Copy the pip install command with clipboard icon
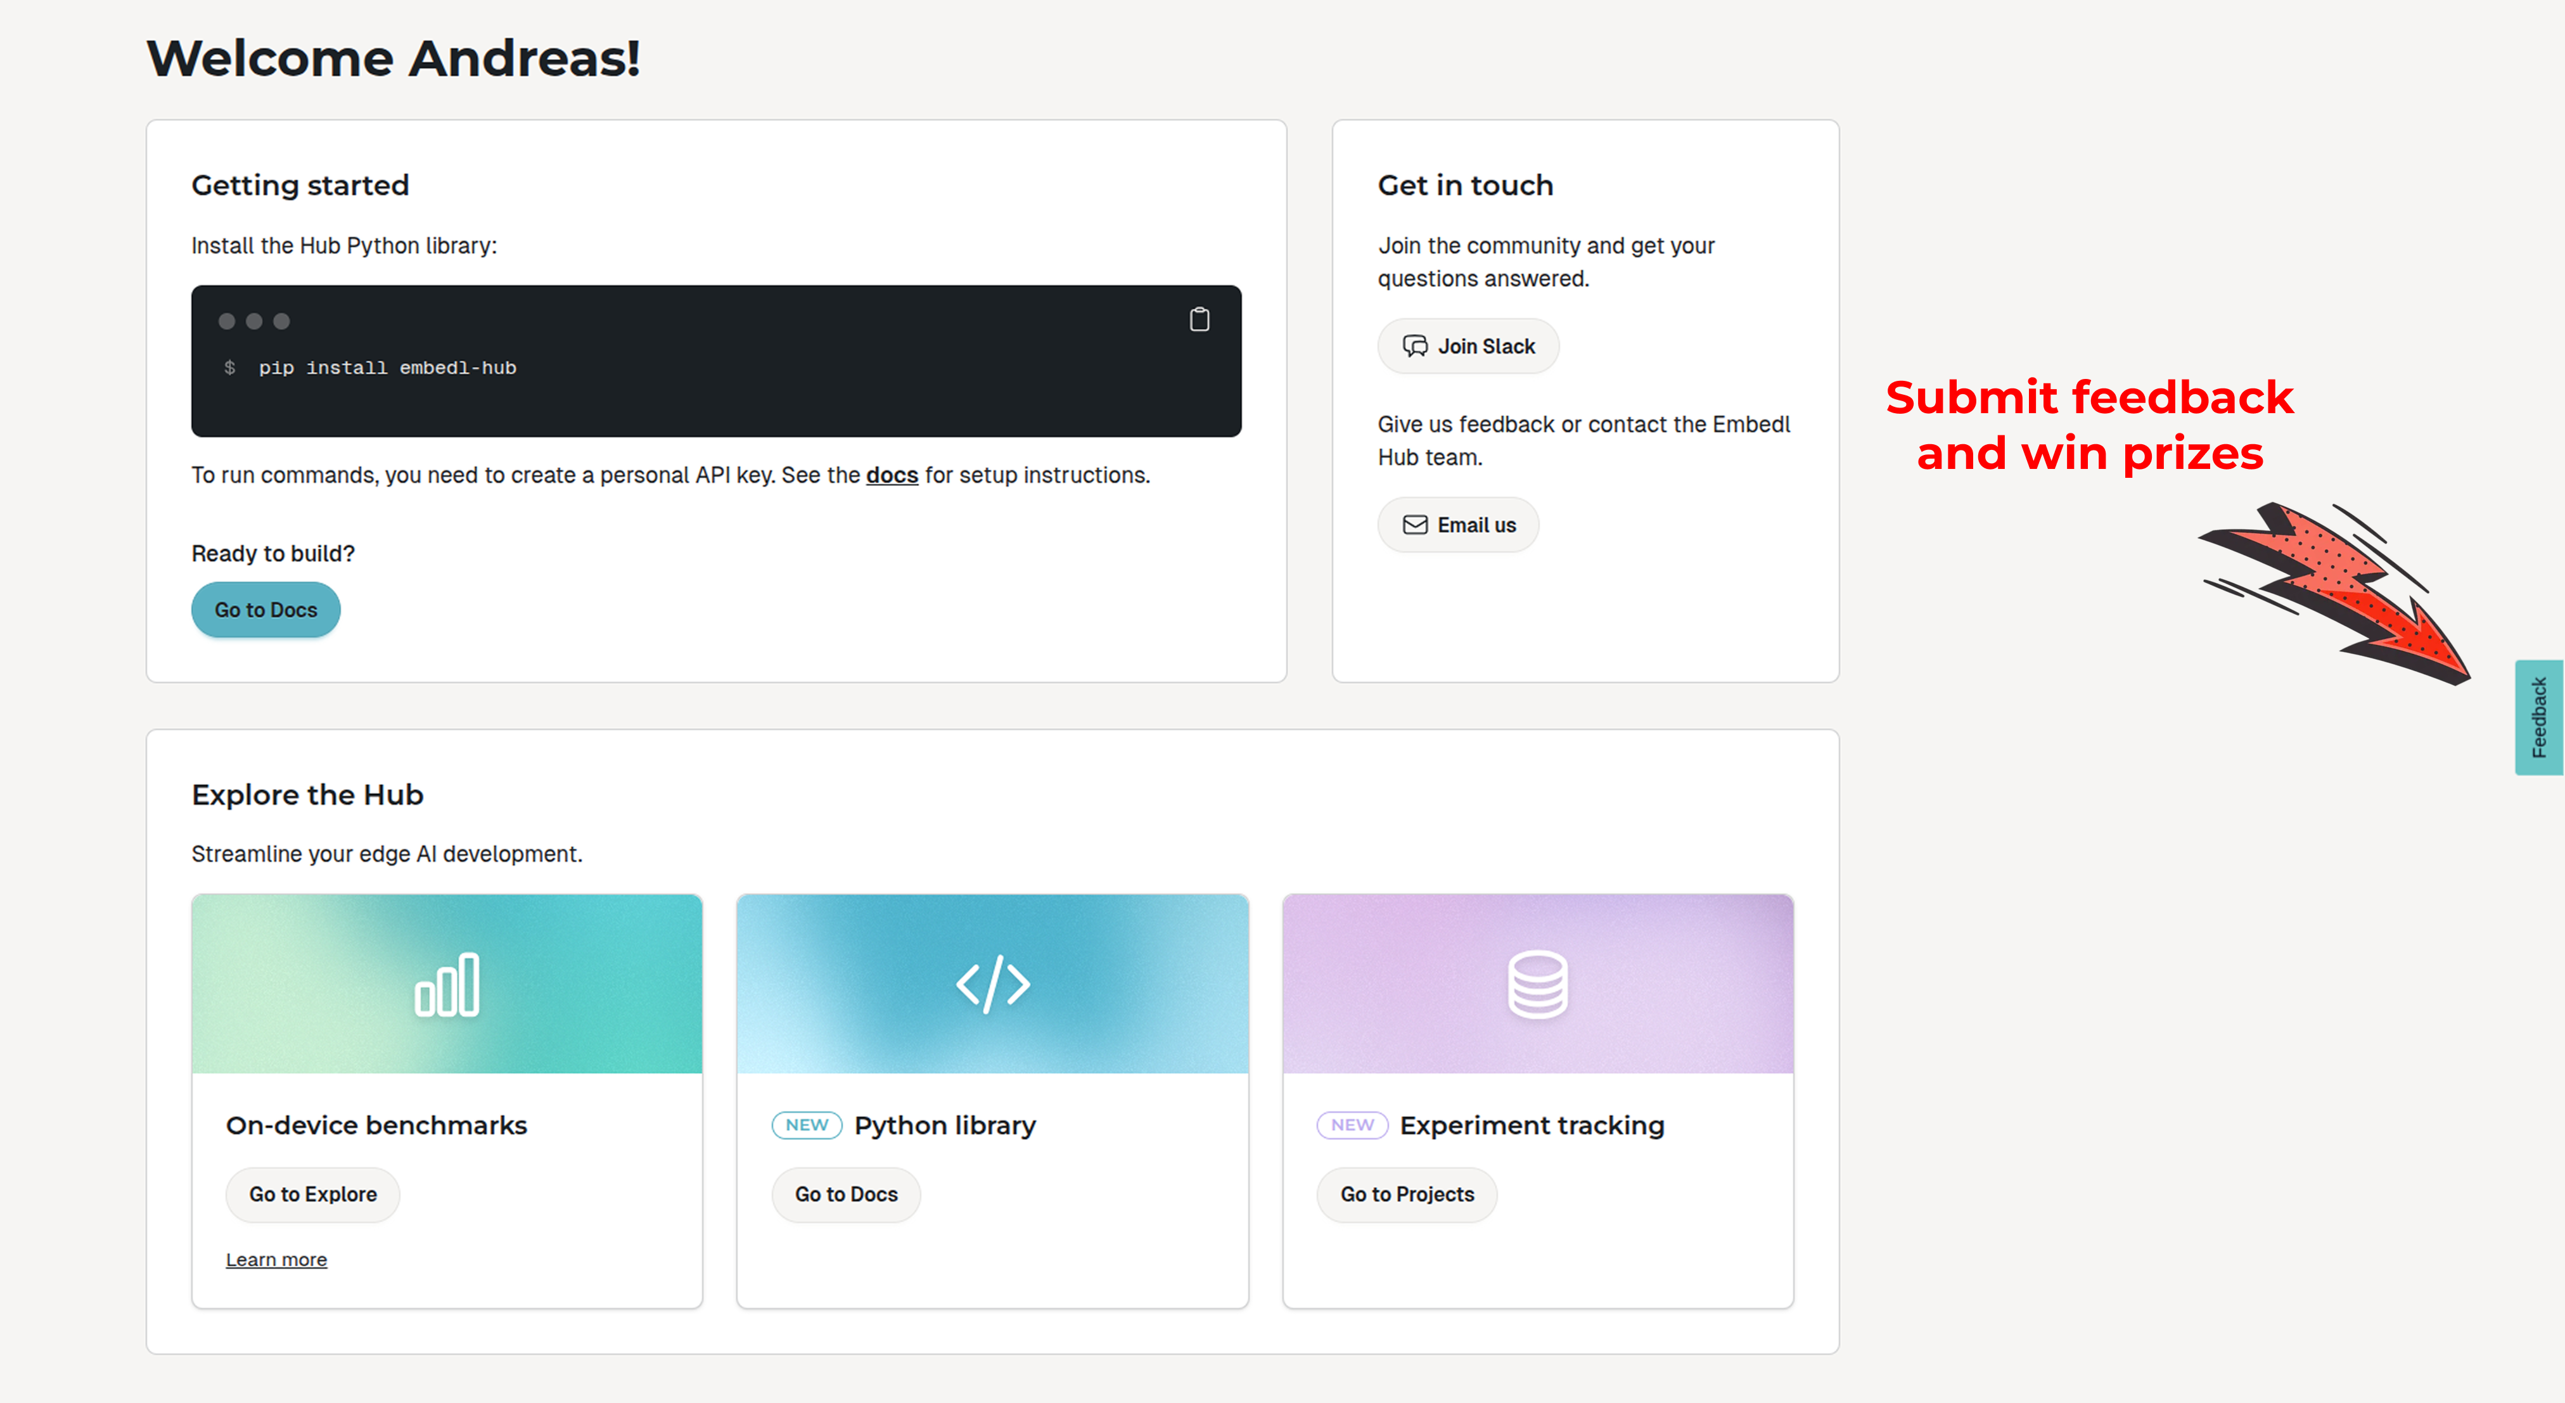Image resolution: width=2565 pixels, height=1403 pixels. [1199, 319]
